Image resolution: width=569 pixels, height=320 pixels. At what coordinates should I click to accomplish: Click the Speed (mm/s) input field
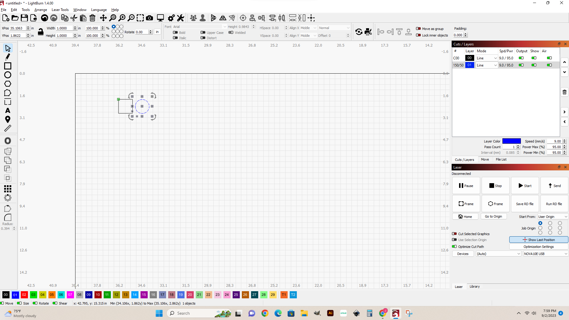(554, 141)
